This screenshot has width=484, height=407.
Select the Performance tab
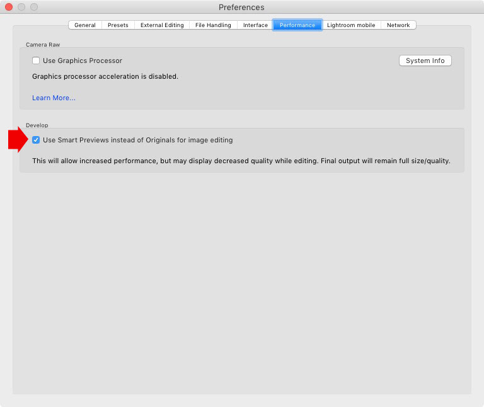(x=297, y=25)
